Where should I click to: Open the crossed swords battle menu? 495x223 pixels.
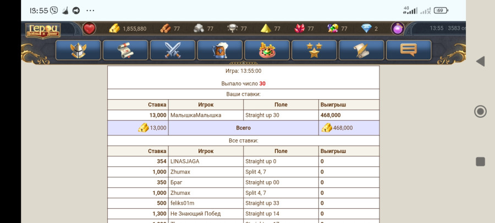(173, 50)
